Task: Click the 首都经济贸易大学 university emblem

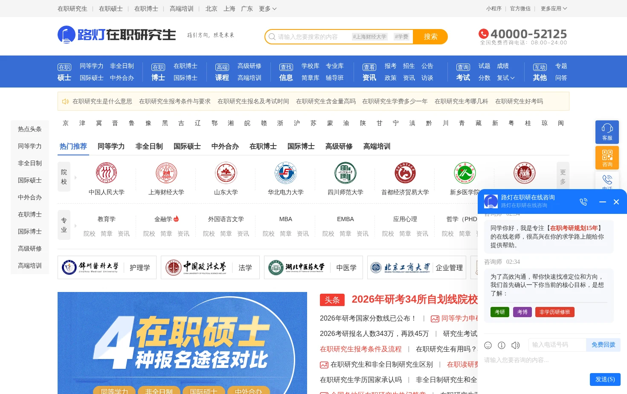Action: (x=405, y=173)
